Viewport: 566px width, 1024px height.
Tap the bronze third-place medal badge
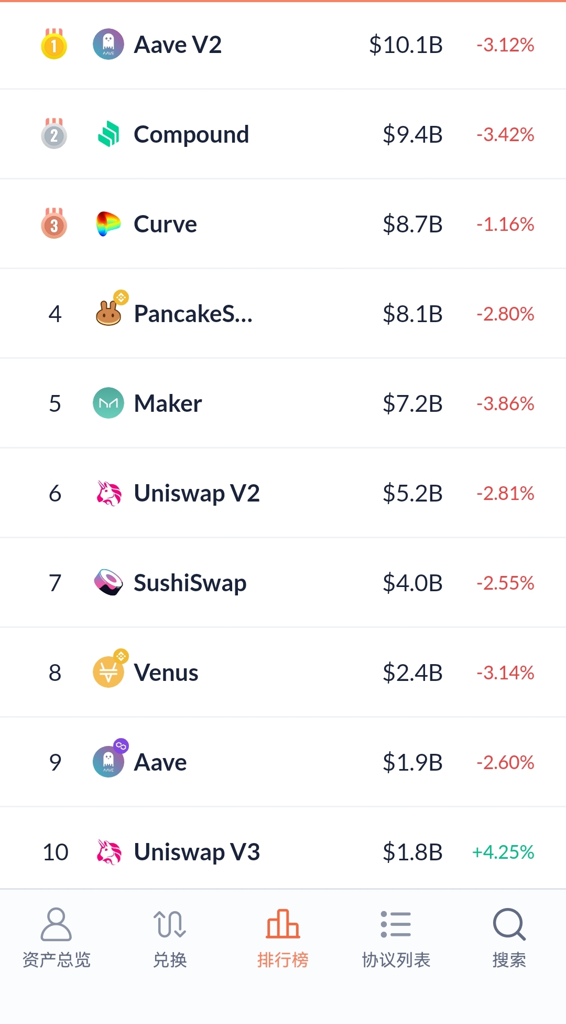[x=54, y=224]
